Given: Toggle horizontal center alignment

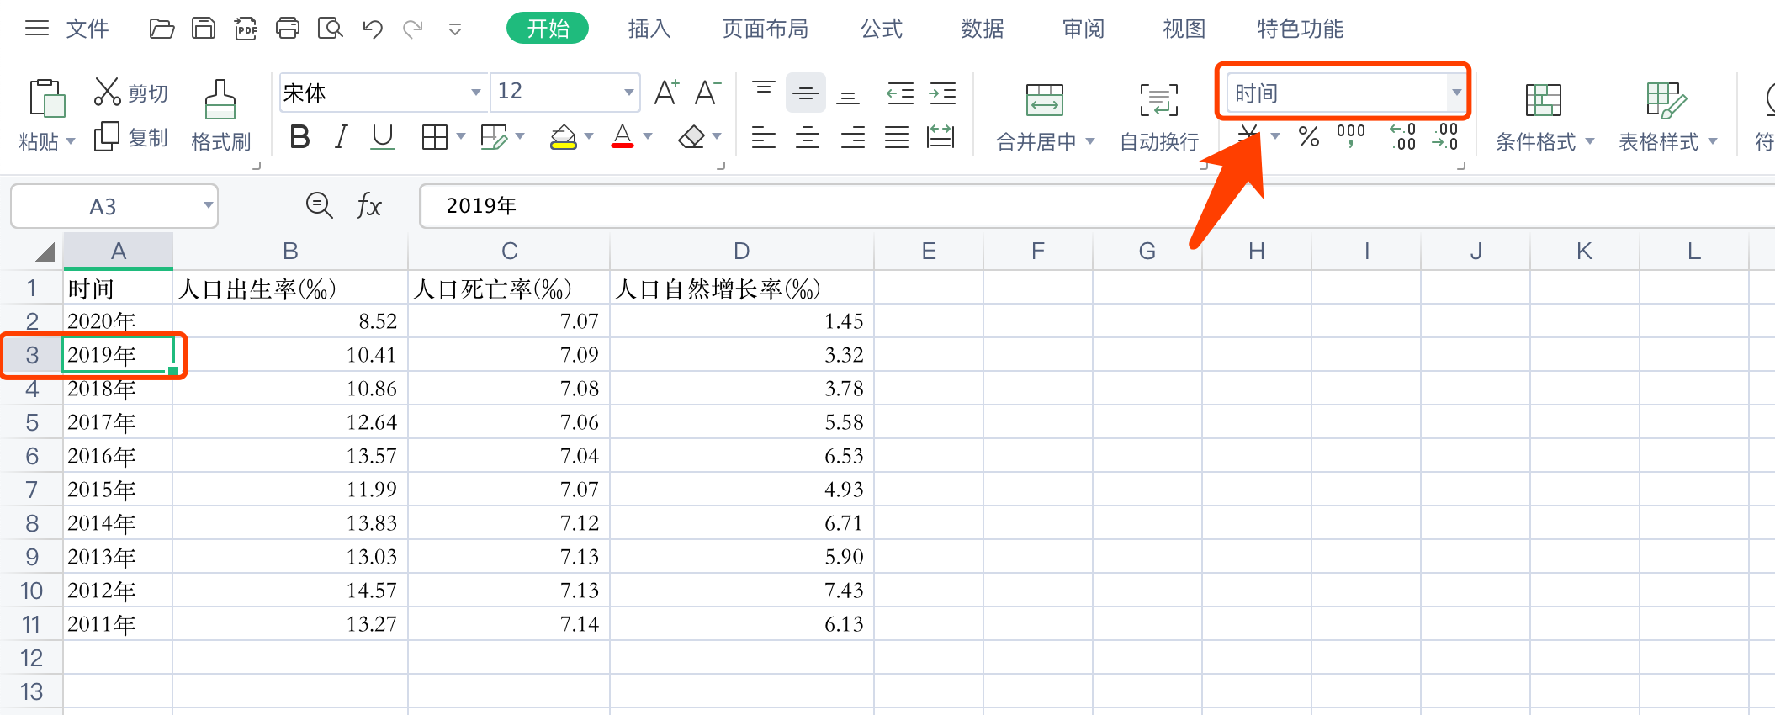Looking at the screenshot, I should (808, 136).
